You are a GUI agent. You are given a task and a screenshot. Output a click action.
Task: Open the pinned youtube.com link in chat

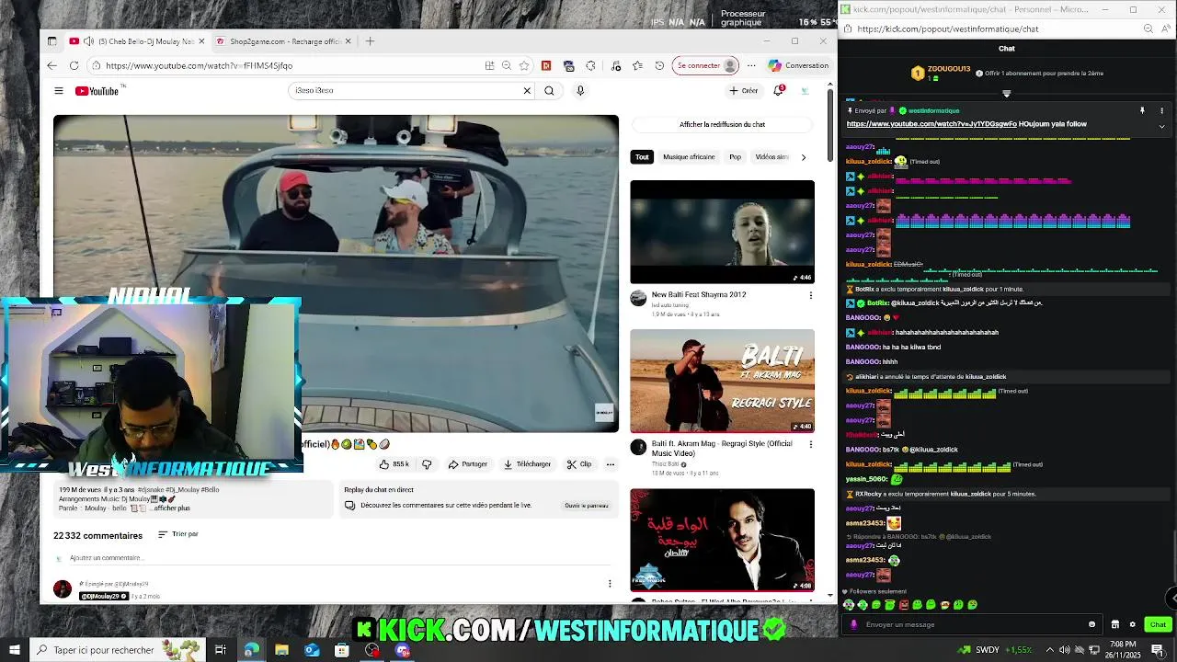(931, 124)
